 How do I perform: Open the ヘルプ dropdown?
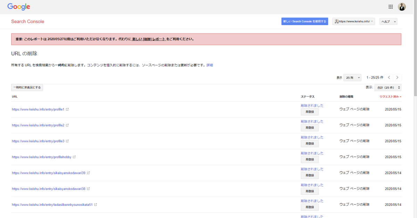coord(388,22)
